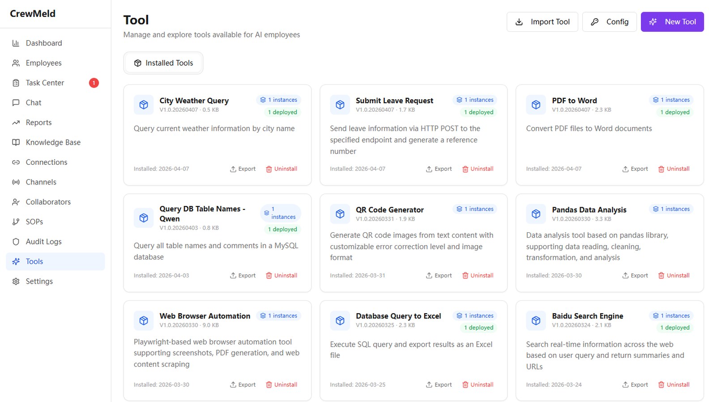Select the Installed Tools tab
Viewport: 716px width, 402px height.
[x=163, y=63]
